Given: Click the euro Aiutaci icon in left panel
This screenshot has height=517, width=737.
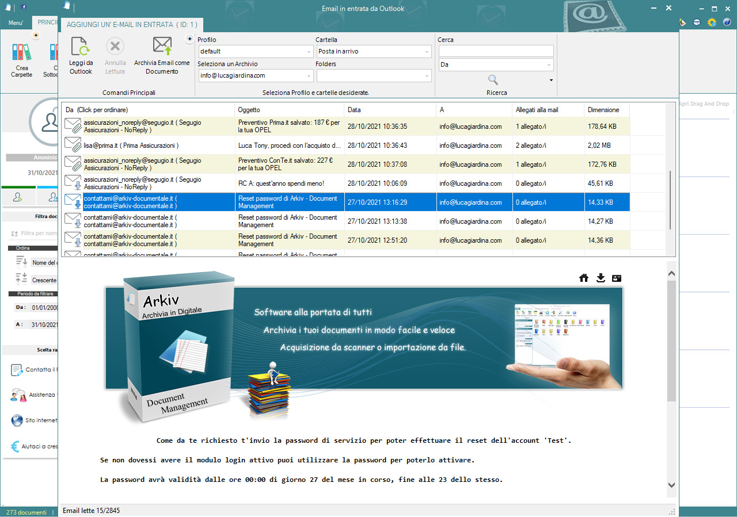Looking at the screenshot, I should (16, 446).
